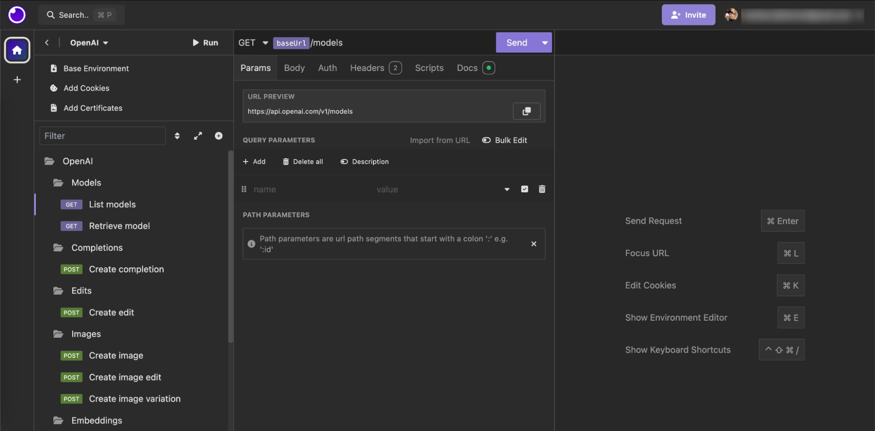Toggle parameter Description column

[x=365, y=162]
